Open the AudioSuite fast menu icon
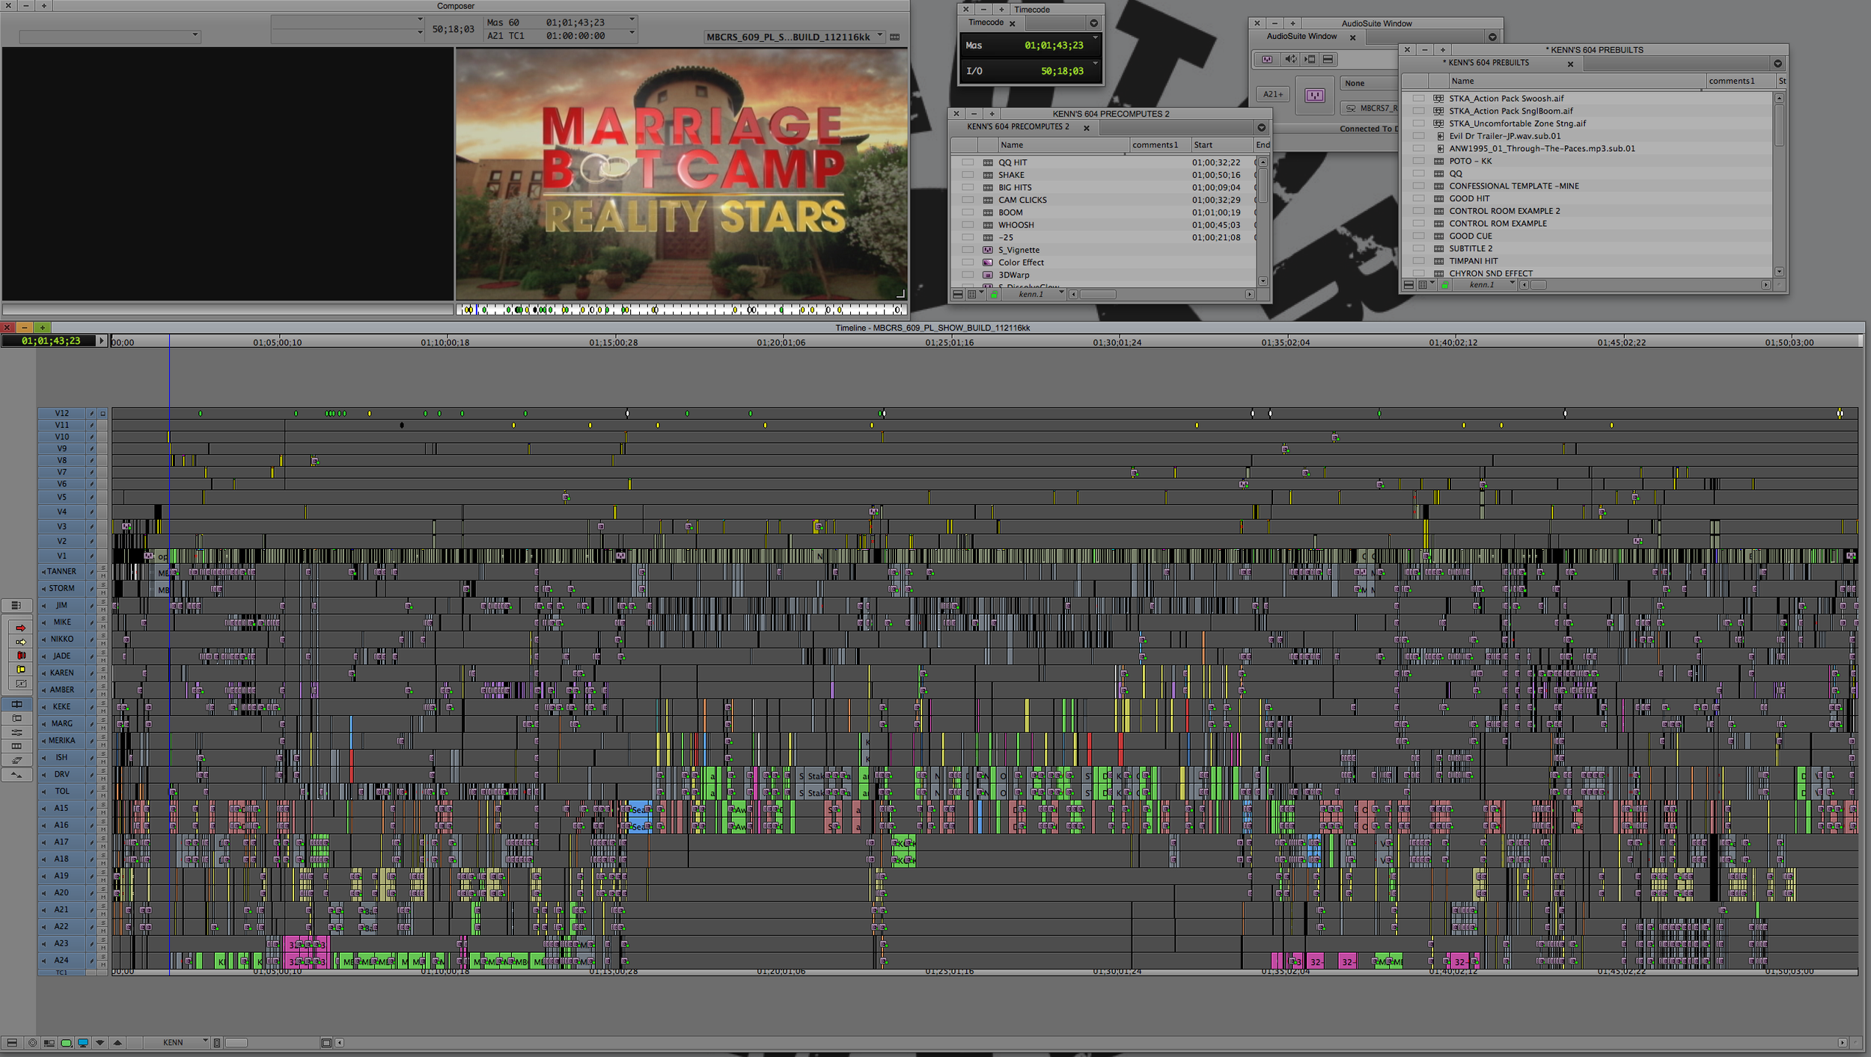 (x=1328, y=59)
